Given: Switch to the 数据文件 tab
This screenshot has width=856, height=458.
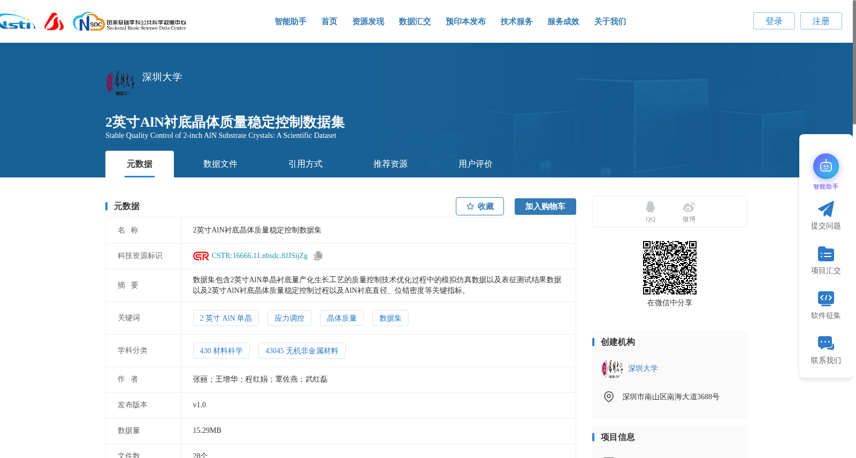Looking at the screenshot, I should [x=220, y=164].
